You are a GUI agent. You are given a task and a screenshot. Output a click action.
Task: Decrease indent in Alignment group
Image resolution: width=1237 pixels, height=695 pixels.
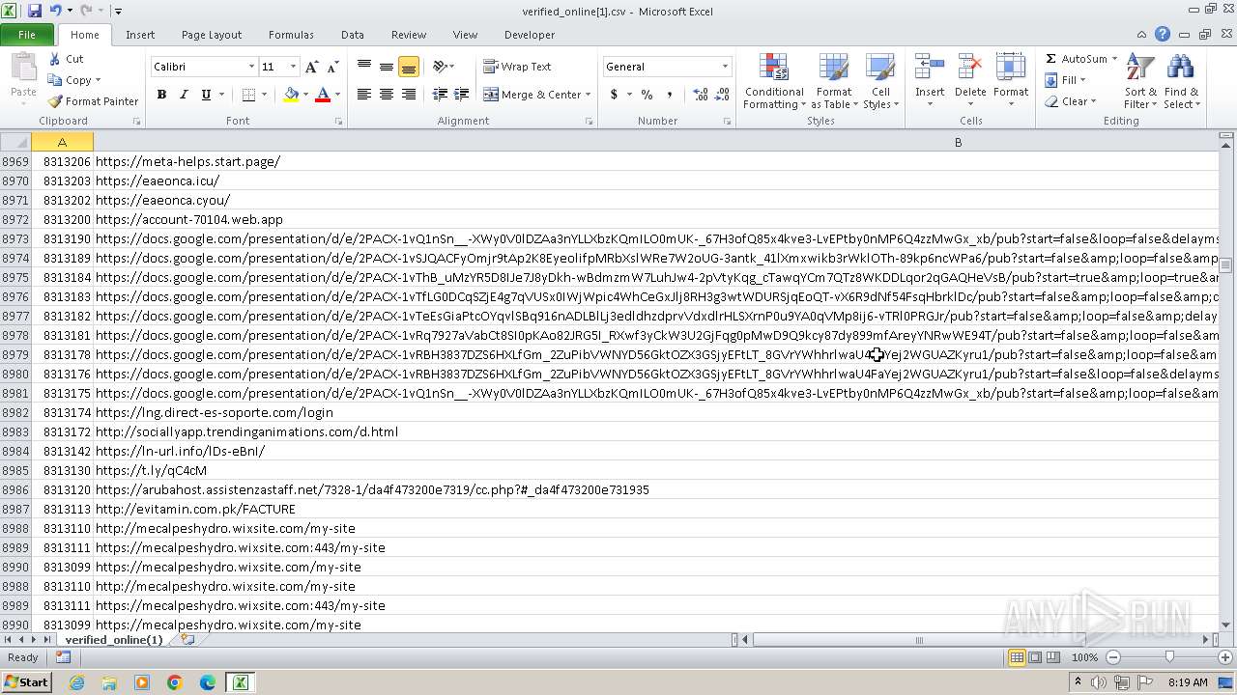pos(440,95)
